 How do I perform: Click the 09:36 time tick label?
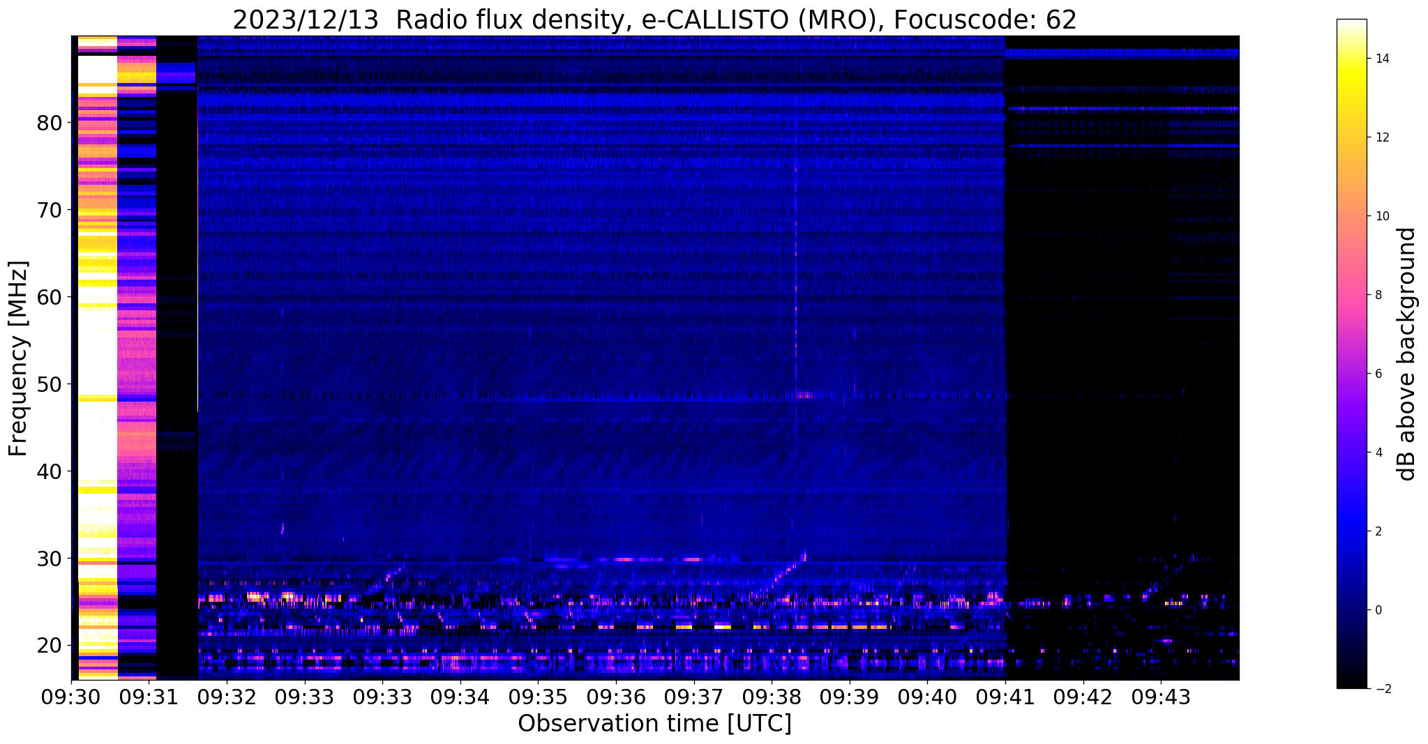pyautogui.click(x=616, y=696)
